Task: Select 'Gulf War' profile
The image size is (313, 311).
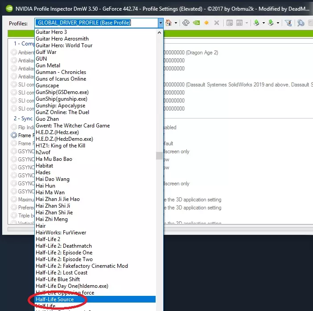Action: coord(95,52)
